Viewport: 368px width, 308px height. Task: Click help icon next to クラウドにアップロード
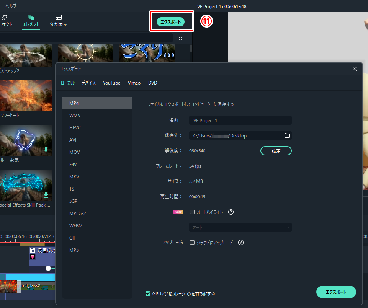(241, 243)
